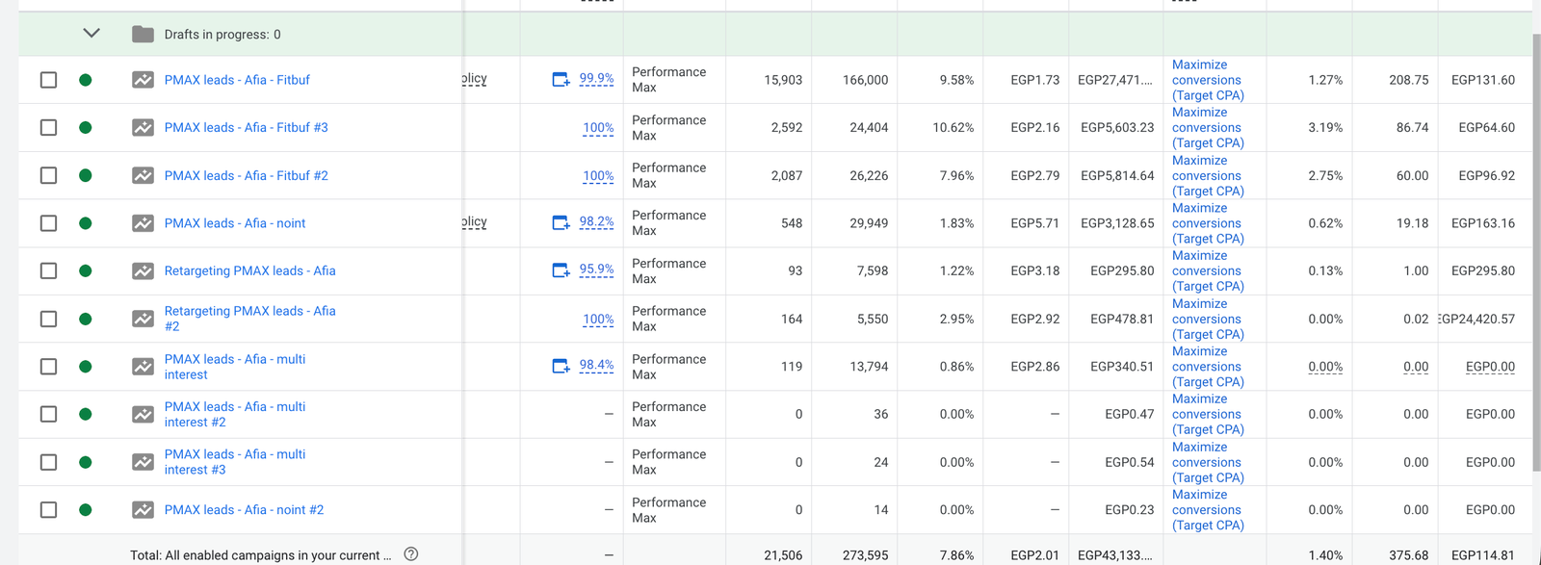Open Maximize conversions bid strategy for Fitbuf
This screenshot has height=565, width=1541.
click(1207, 80)
